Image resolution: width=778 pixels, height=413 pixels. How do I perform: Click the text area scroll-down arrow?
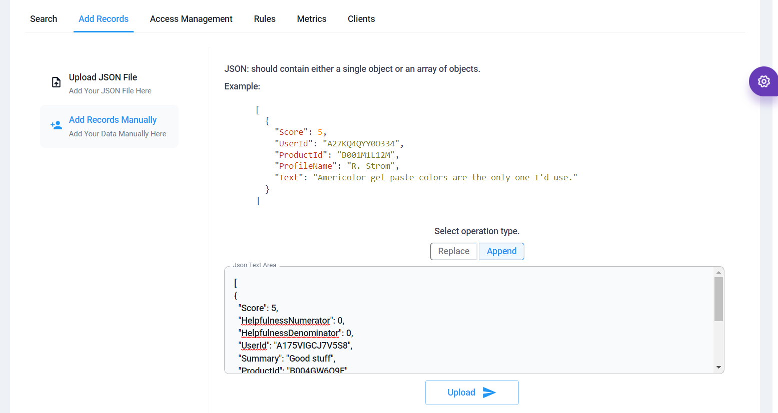click(718, 367)
